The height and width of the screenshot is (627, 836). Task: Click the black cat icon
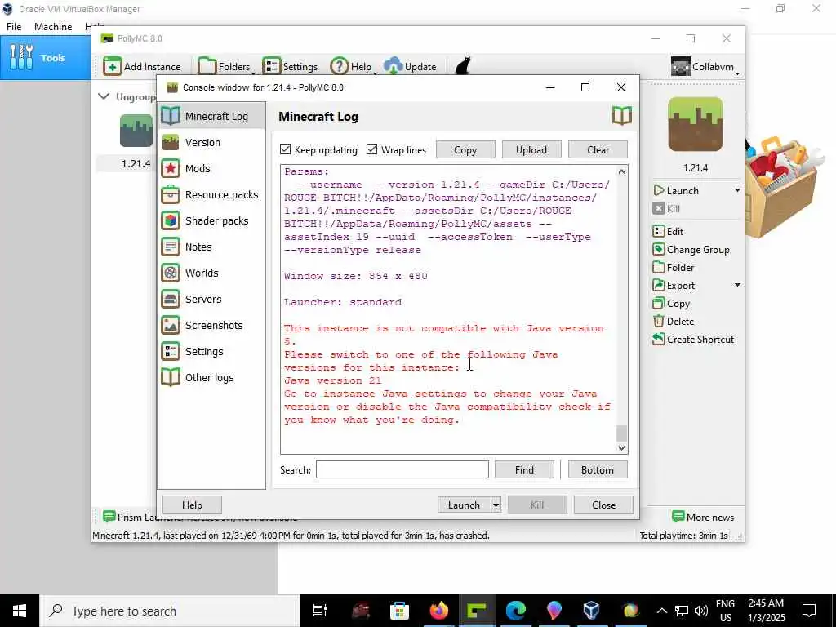(463, 65)
